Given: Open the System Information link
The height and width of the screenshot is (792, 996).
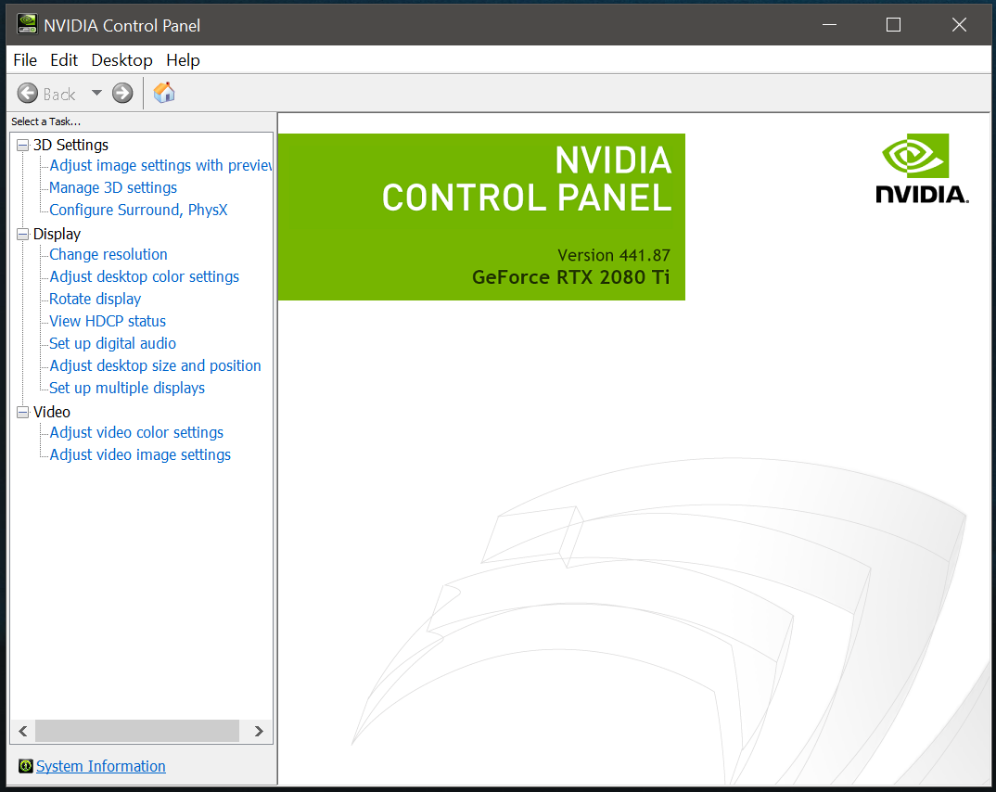Looking at the screenshot, I should [x=101, y=766].
